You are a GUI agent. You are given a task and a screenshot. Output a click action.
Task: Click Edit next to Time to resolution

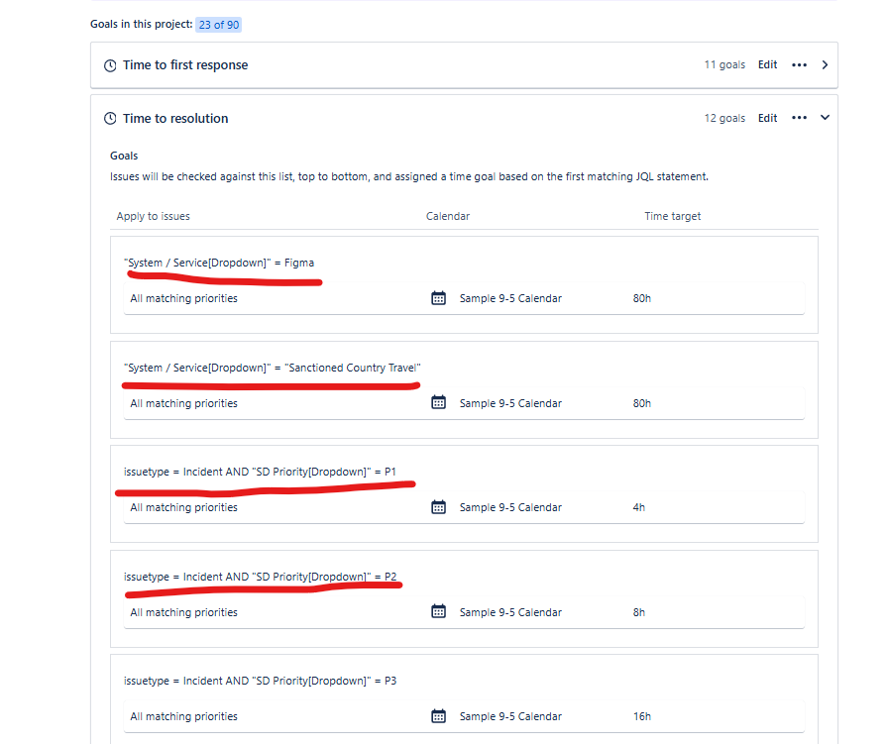tap(767, 118)
